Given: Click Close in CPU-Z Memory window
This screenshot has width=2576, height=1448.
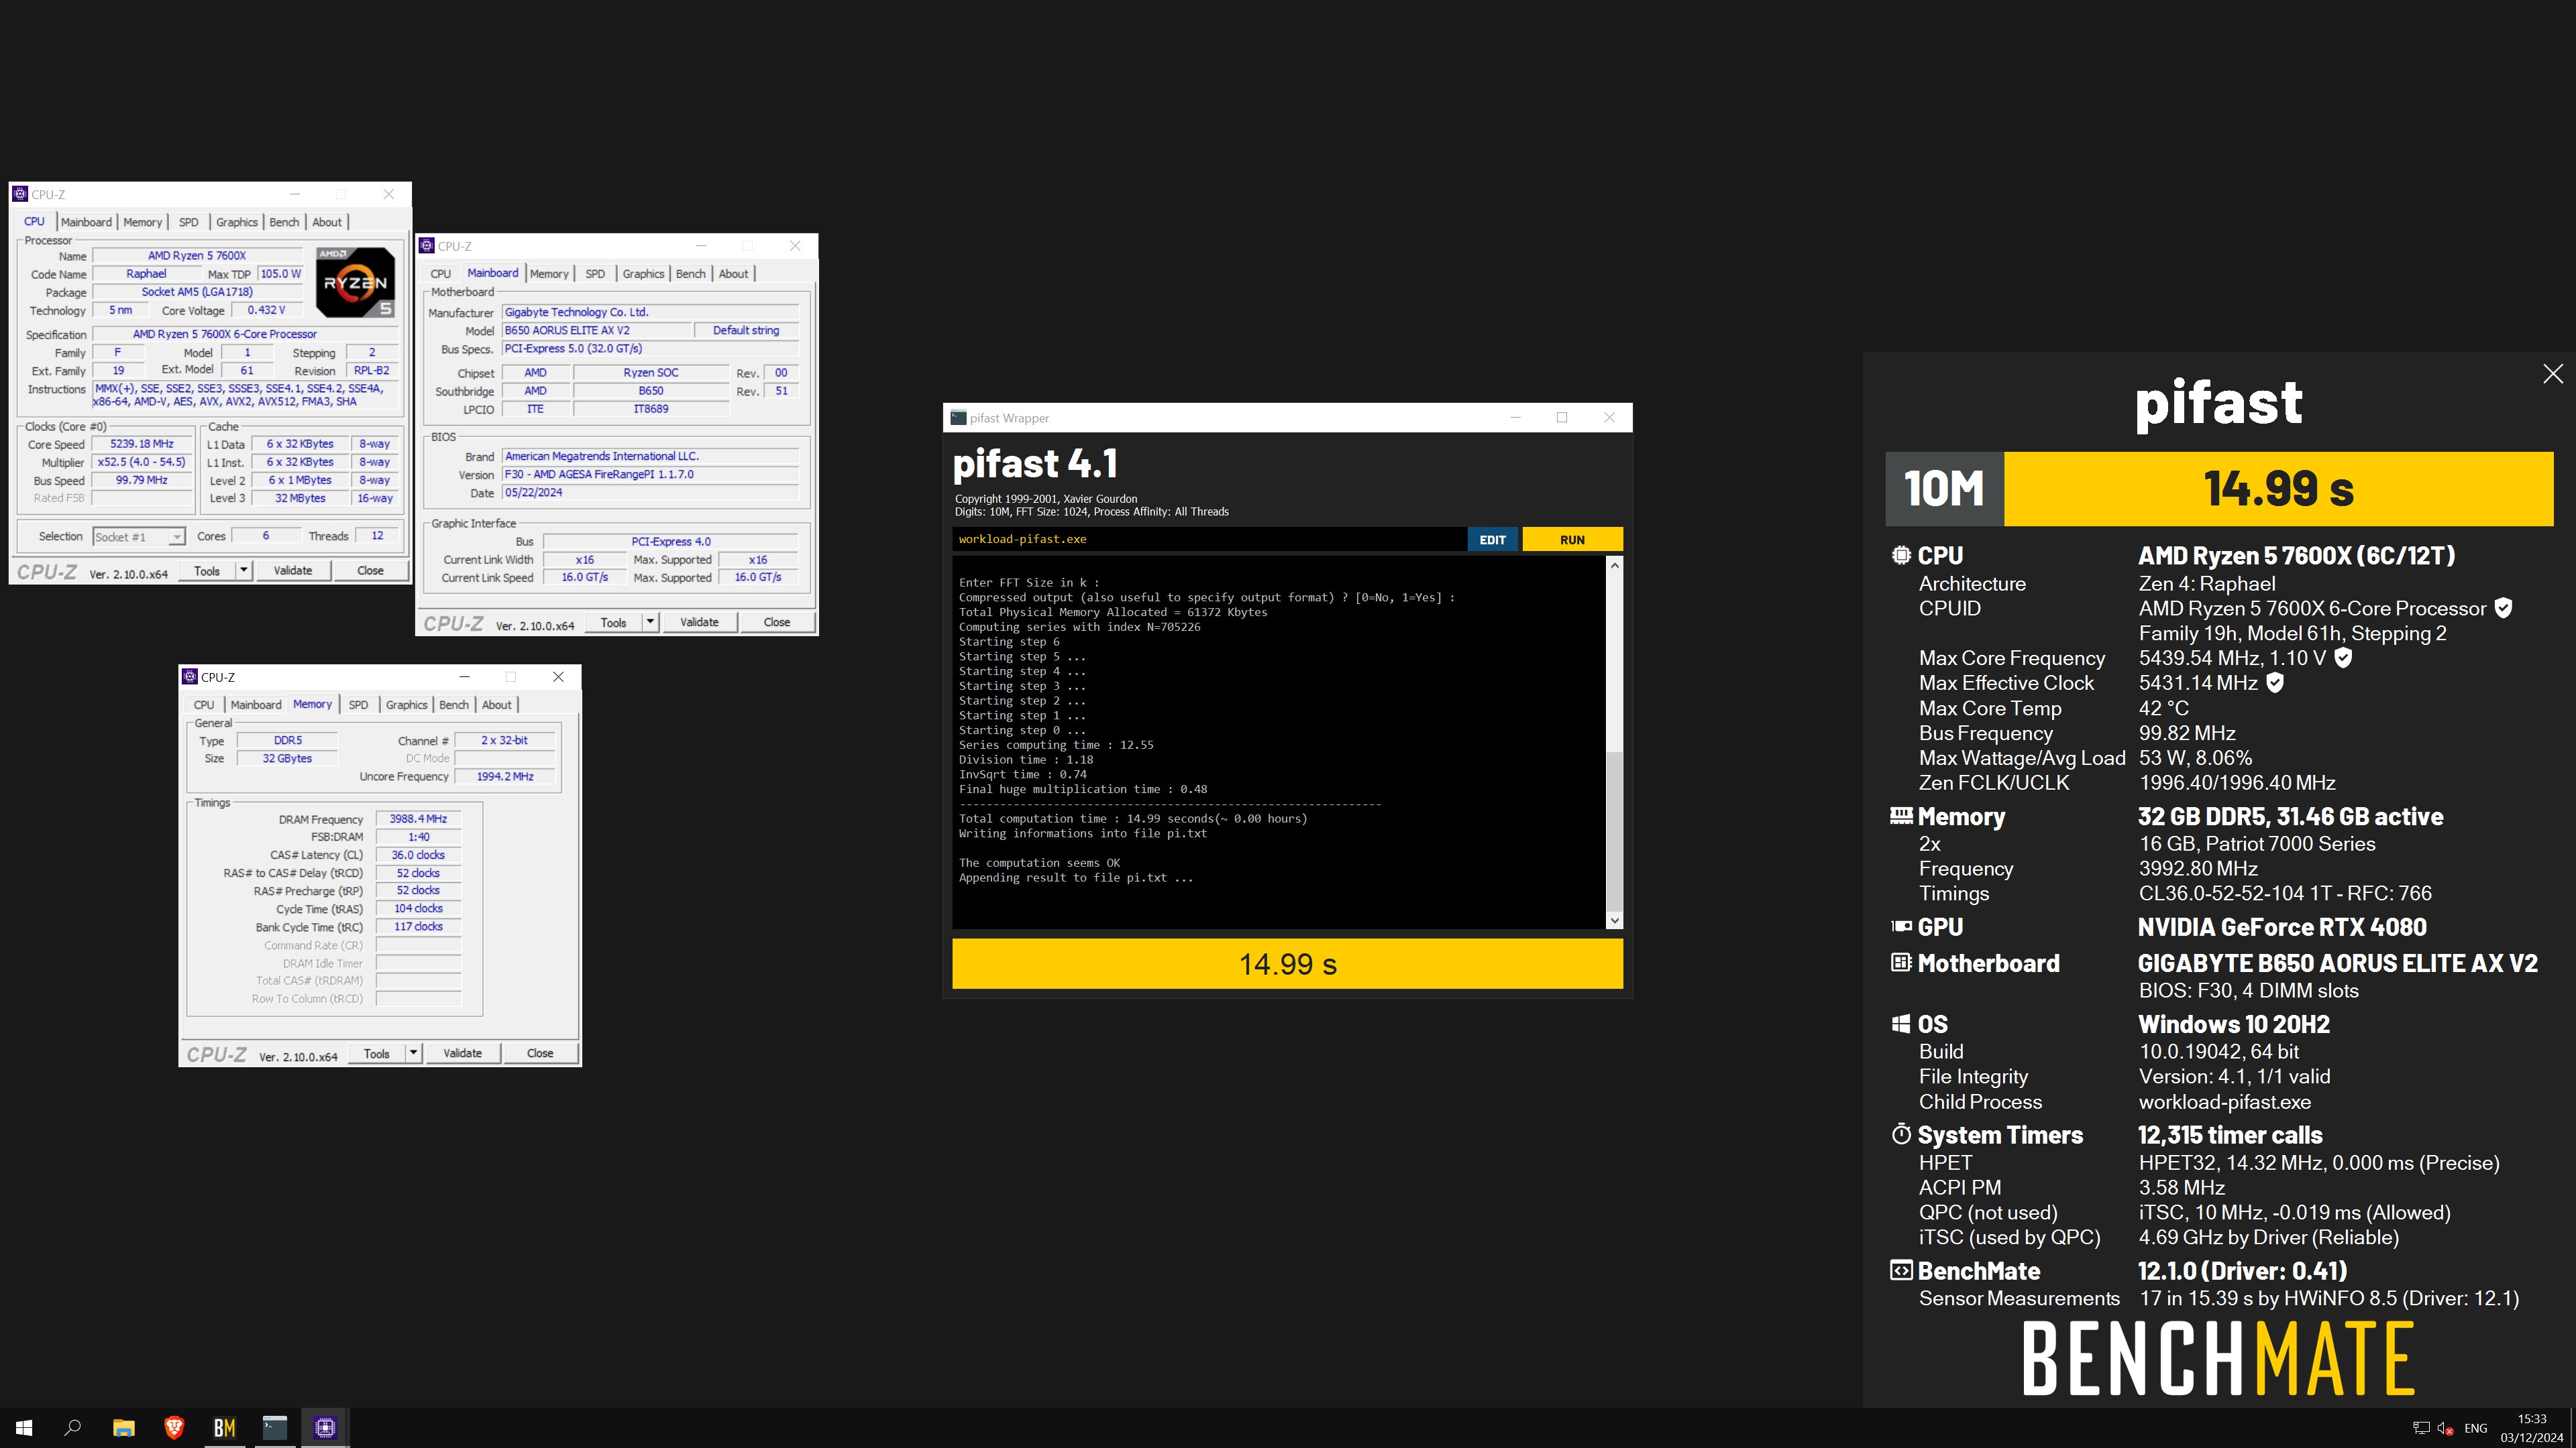Looking at the screenshot, I should 540,1053.
